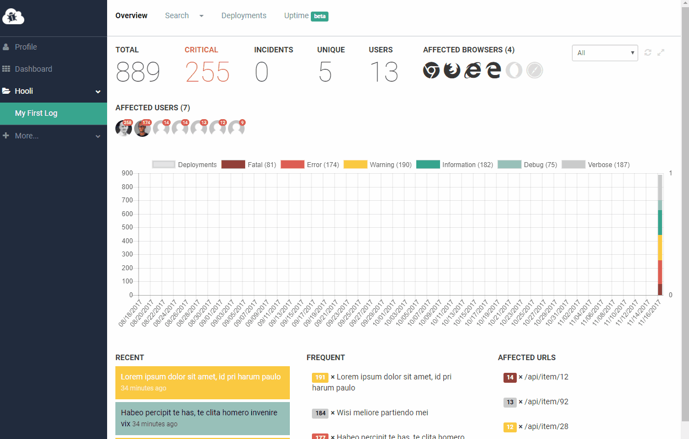689x439 pixels.
Task: Open the Search dropdown arrow in top navigation
Action: point(202,16)
